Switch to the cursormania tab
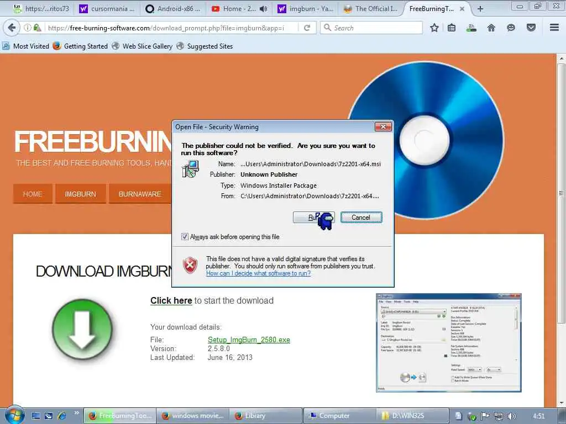The width and height of the screenshot is (566, 424). [107, 9]
